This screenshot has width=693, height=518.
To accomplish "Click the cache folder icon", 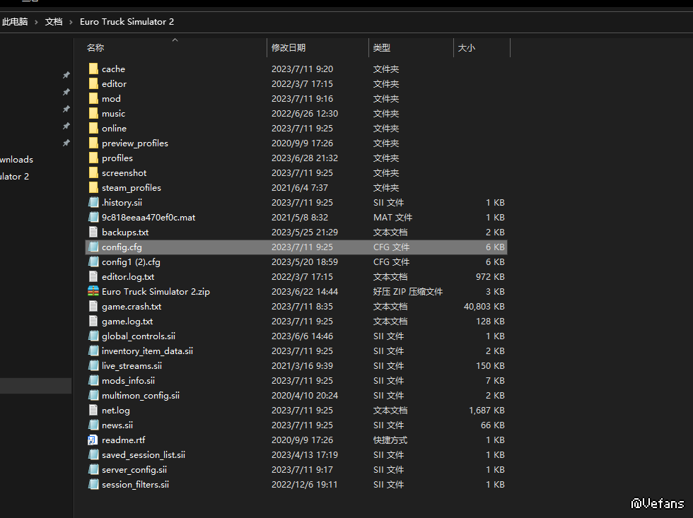I will pyautogui.click(x=93, y=69).
